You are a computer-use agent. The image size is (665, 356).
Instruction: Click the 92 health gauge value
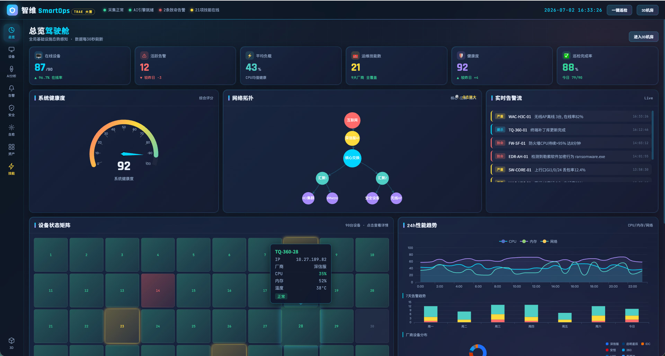click(x=124, y=166)
